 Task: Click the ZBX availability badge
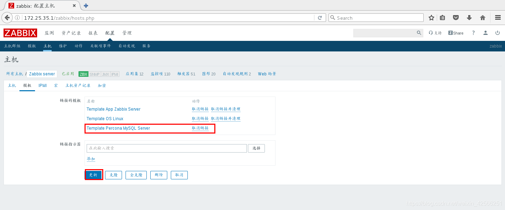click(83, 74)
